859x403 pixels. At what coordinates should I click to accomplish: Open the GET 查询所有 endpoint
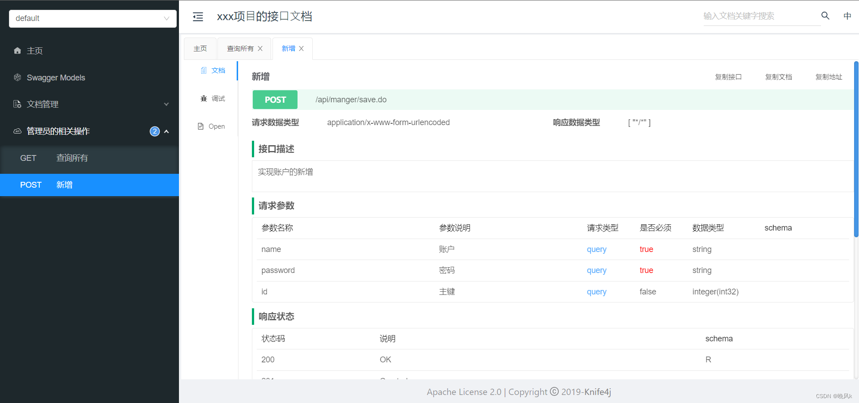pos(89,158)
